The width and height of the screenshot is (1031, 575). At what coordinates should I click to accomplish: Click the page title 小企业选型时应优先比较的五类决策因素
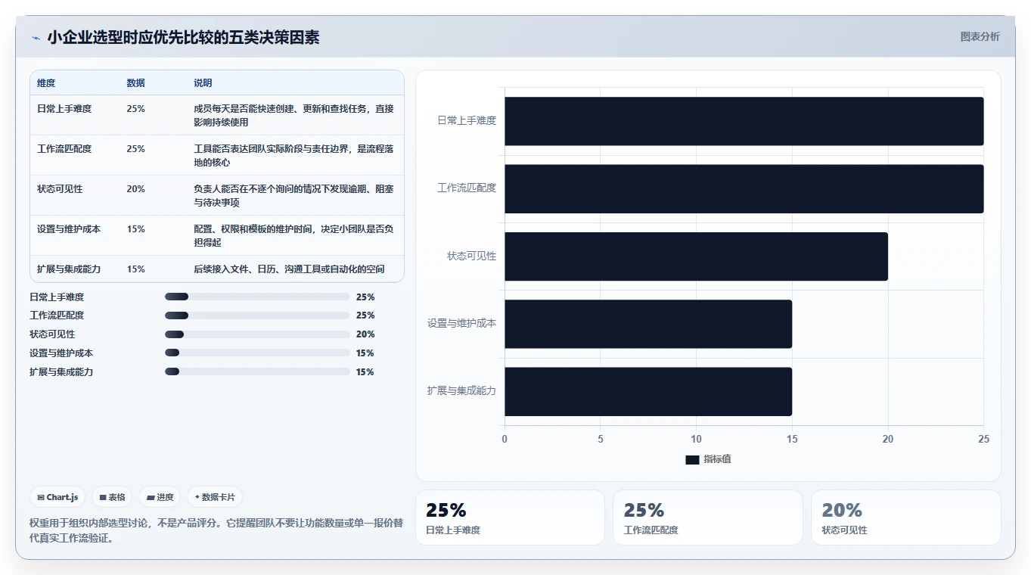click(x=183, y=38)
